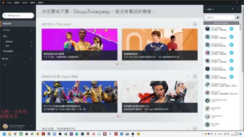Show the third slide of the Apex carousel
Screen dimensions: 244x137
[122, 116]
